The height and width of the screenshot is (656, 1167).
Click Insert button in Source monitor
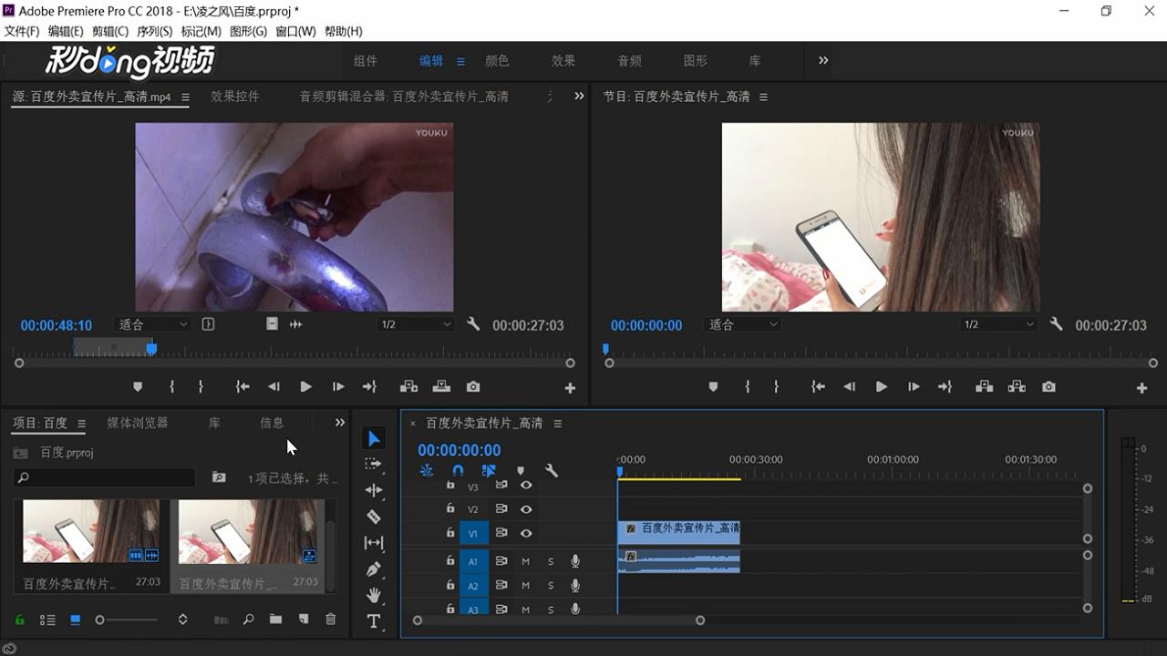click(408, 387)
